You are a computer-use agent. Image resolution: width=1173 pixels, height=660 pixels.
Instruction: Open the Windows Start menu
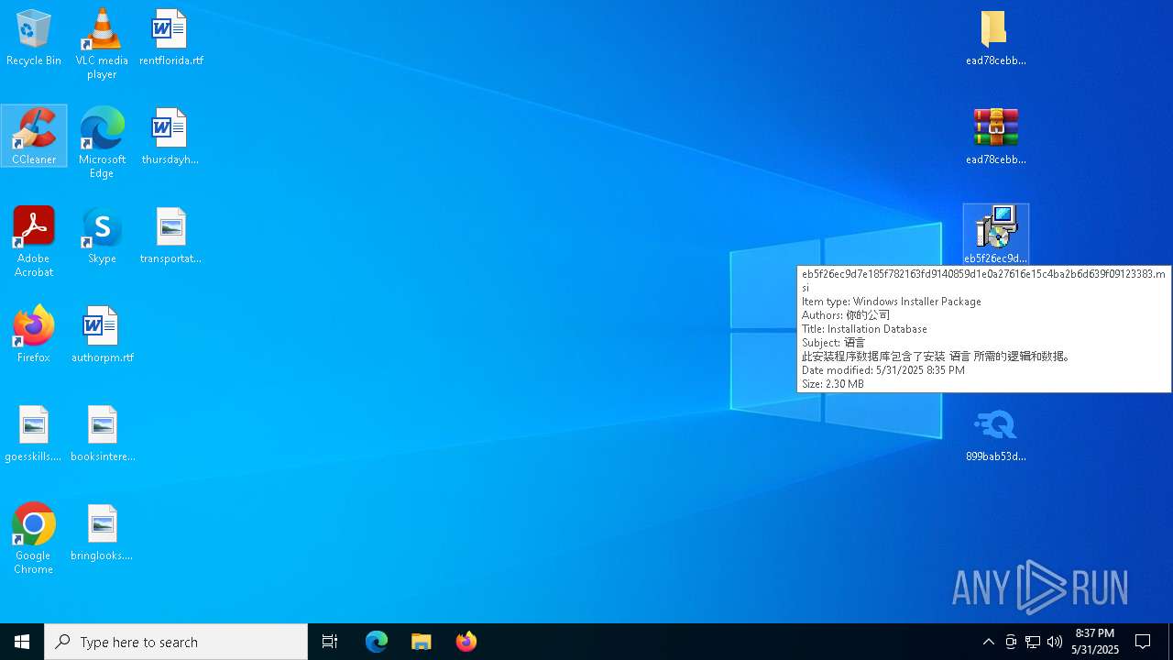22,642
